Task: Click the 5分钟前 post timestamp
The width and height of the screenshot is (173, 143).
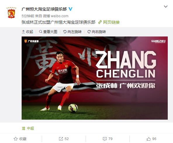Action: [x=28, y=16]
